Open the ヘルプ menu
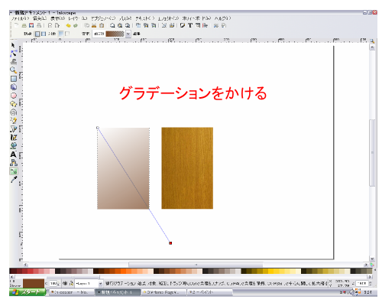Image resolution: width=382 pixels, height=306 pixels. pyautogui.click(x=222, y=18)
